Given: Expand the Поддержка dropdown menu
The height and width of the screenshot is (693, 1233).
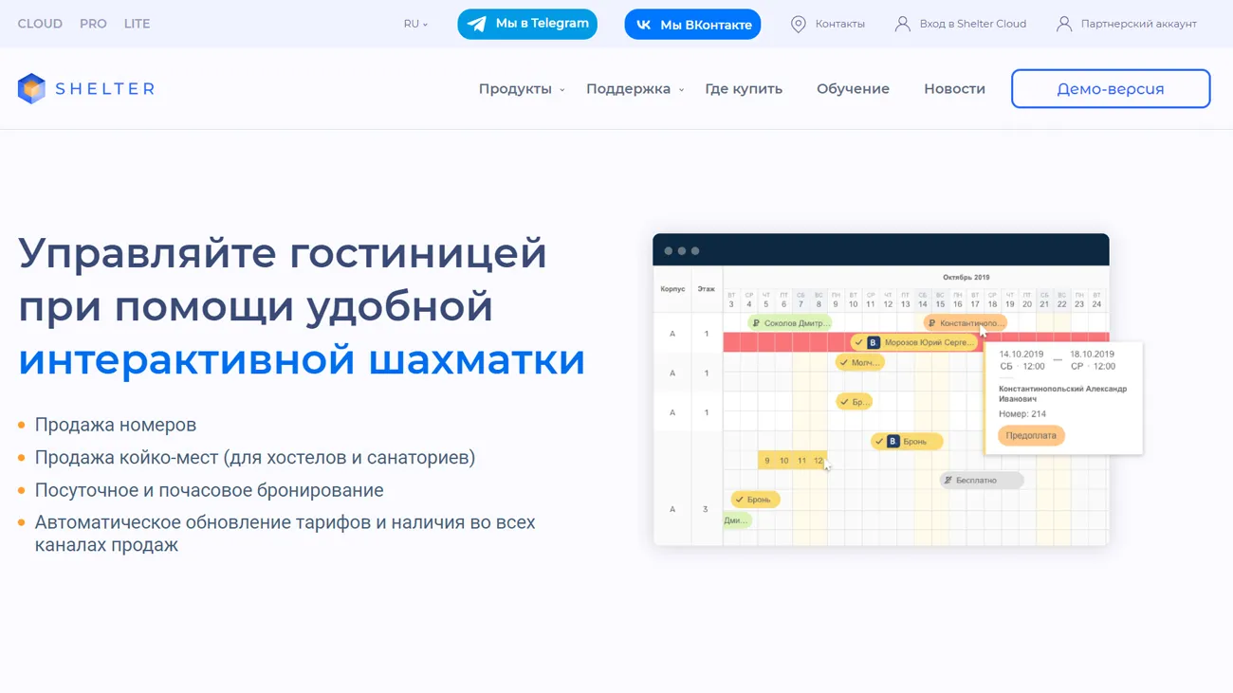Looking at the screenshot, I should pos(632,88).
